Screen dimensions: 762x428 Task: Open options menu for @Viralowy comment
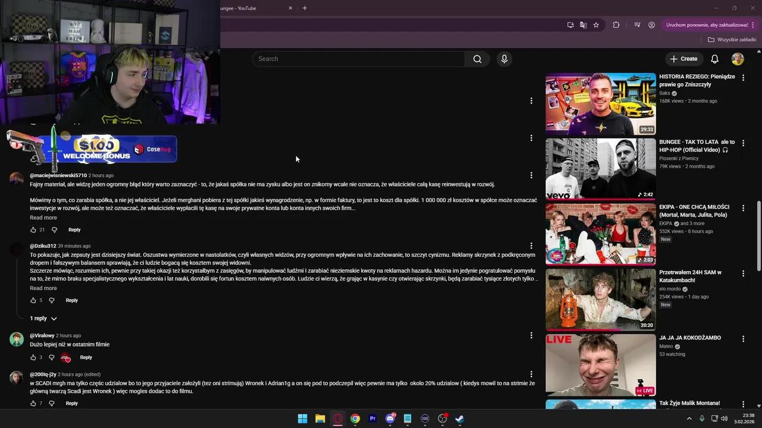pos(531,336)
